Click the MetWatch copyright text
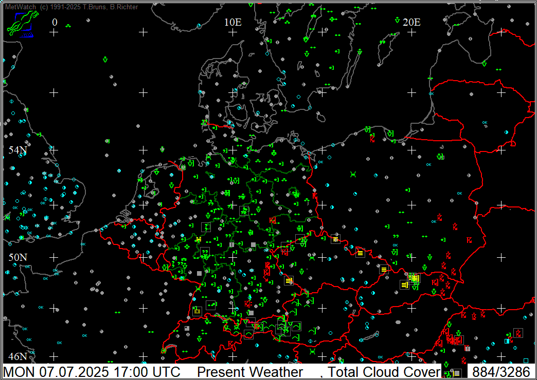This screenshot has height=380, width=537. pyautogui.click(x=71, y=7)
